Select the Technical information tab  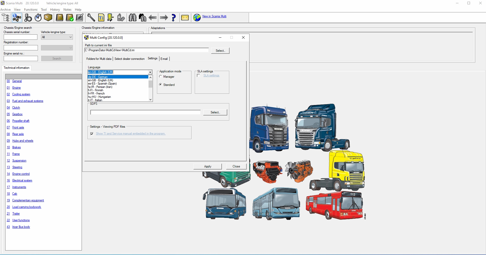pos(17,68)
